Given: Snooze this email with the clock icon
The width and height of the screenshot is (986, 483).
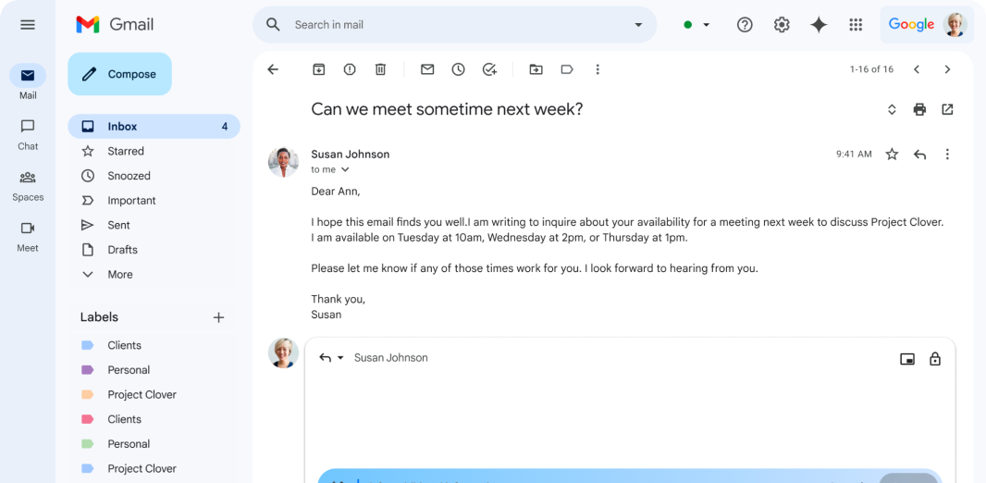Looking at the screenshot, I should tap(459, 69).
